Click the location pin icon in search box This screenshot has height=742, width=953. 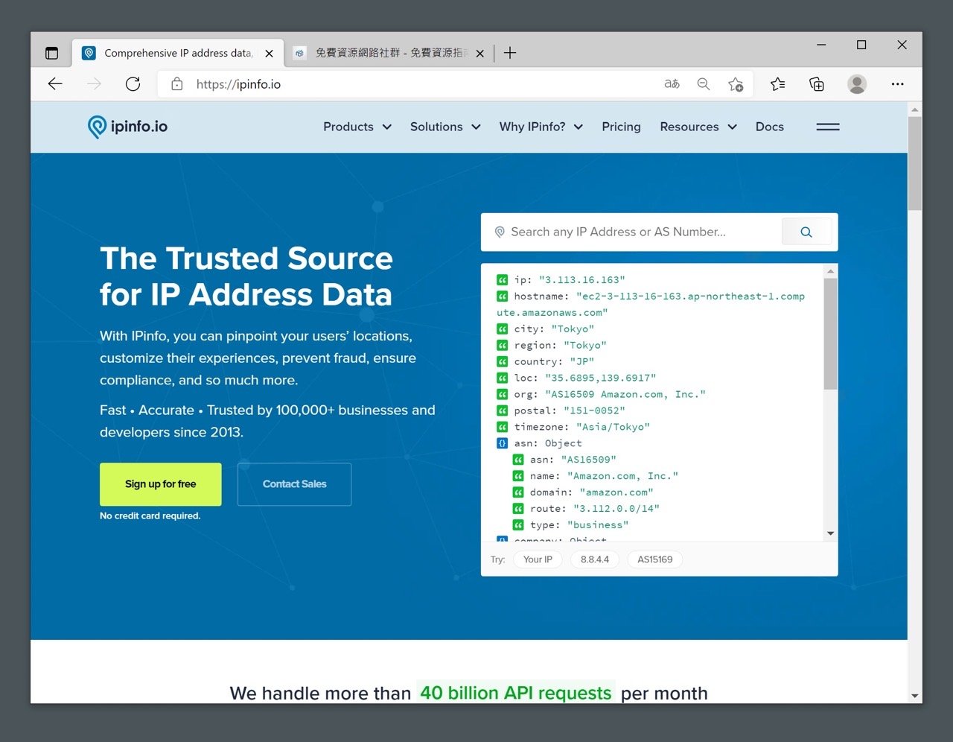(500, 232)
